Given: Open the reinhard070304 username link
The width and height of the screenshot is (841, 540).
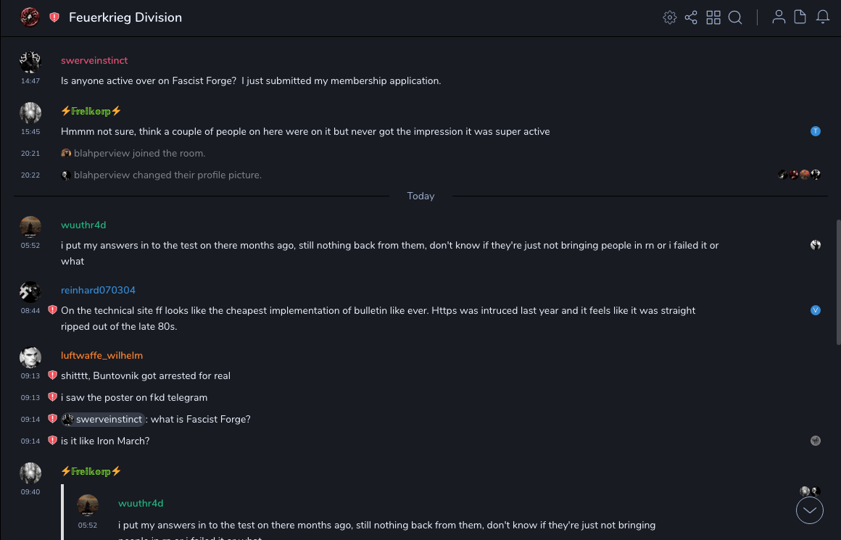Looking at the screenshot, I should [98, 291].
